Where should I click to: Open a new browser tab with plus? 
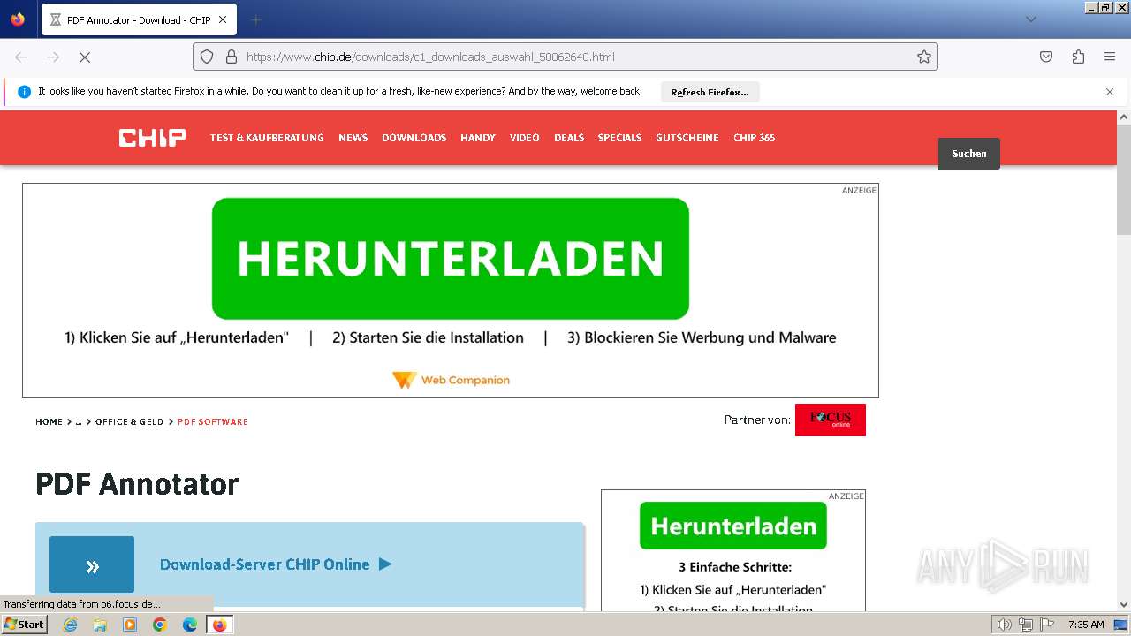click(x=255, y=19)
